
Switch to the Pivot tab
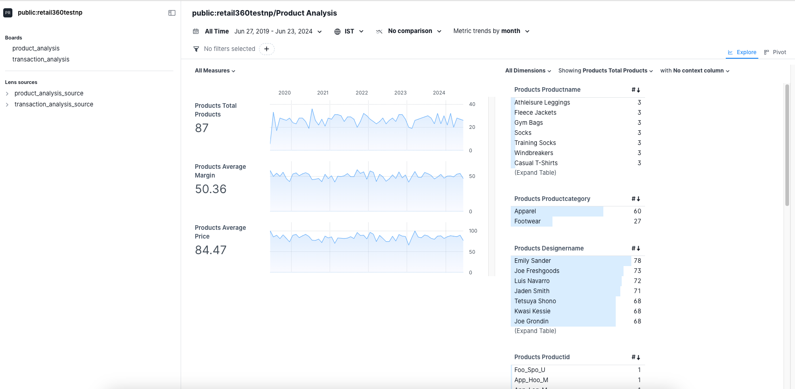[775, 52]
